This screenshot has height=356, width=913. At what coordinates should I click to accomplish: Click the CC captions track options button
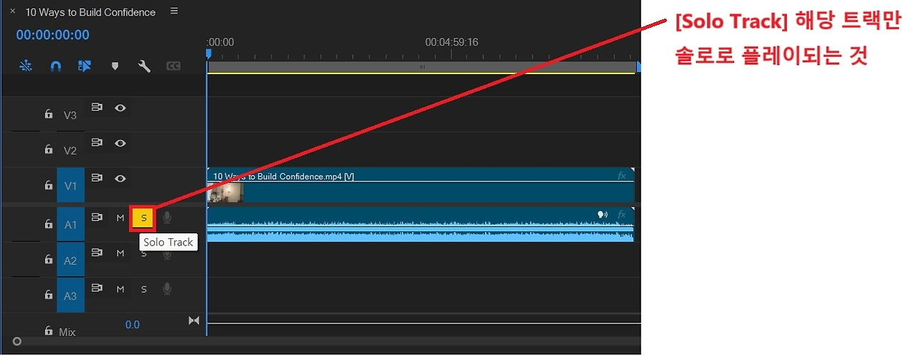click(173, 66)
